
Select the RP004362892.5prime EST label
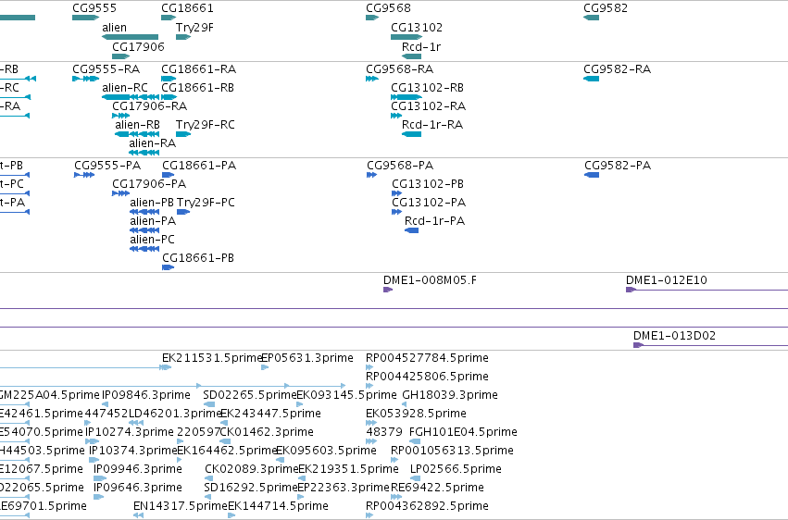coord(427,506)
